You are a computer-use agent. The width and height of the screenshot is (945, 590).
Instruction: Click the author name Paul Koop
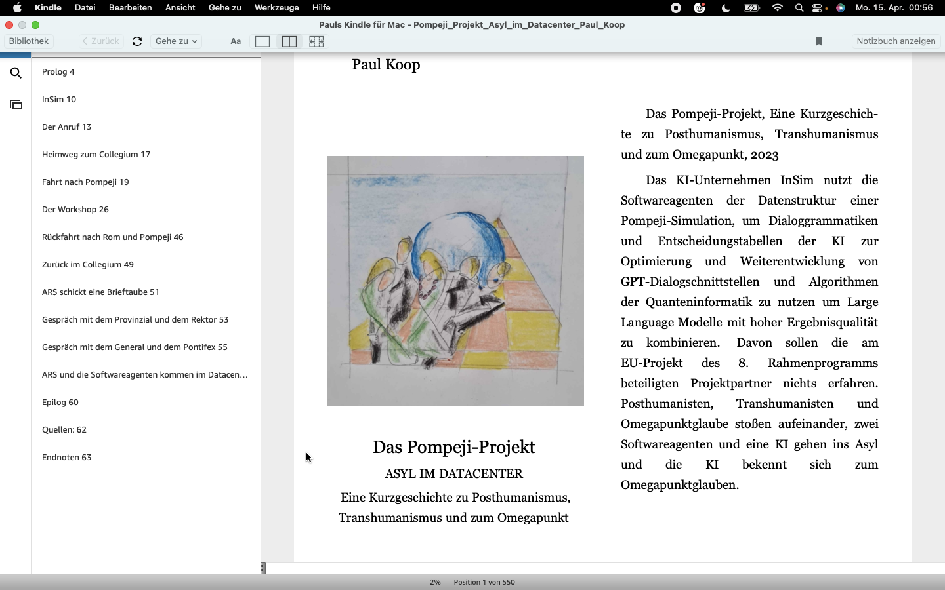pyautogui.click(x=386, y=64)
